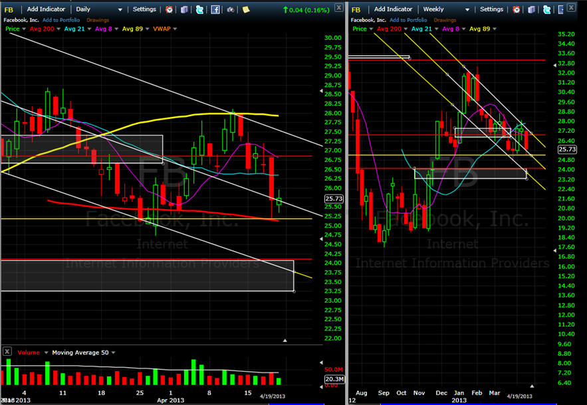
Task: Click the 30.00 price level on Daily axis
Action: click(333, 38)
